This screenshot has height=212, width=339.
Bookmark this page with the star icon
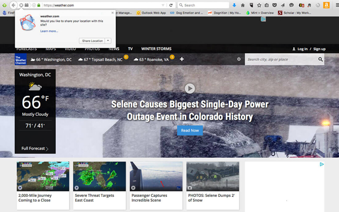(x=259, y=5)
